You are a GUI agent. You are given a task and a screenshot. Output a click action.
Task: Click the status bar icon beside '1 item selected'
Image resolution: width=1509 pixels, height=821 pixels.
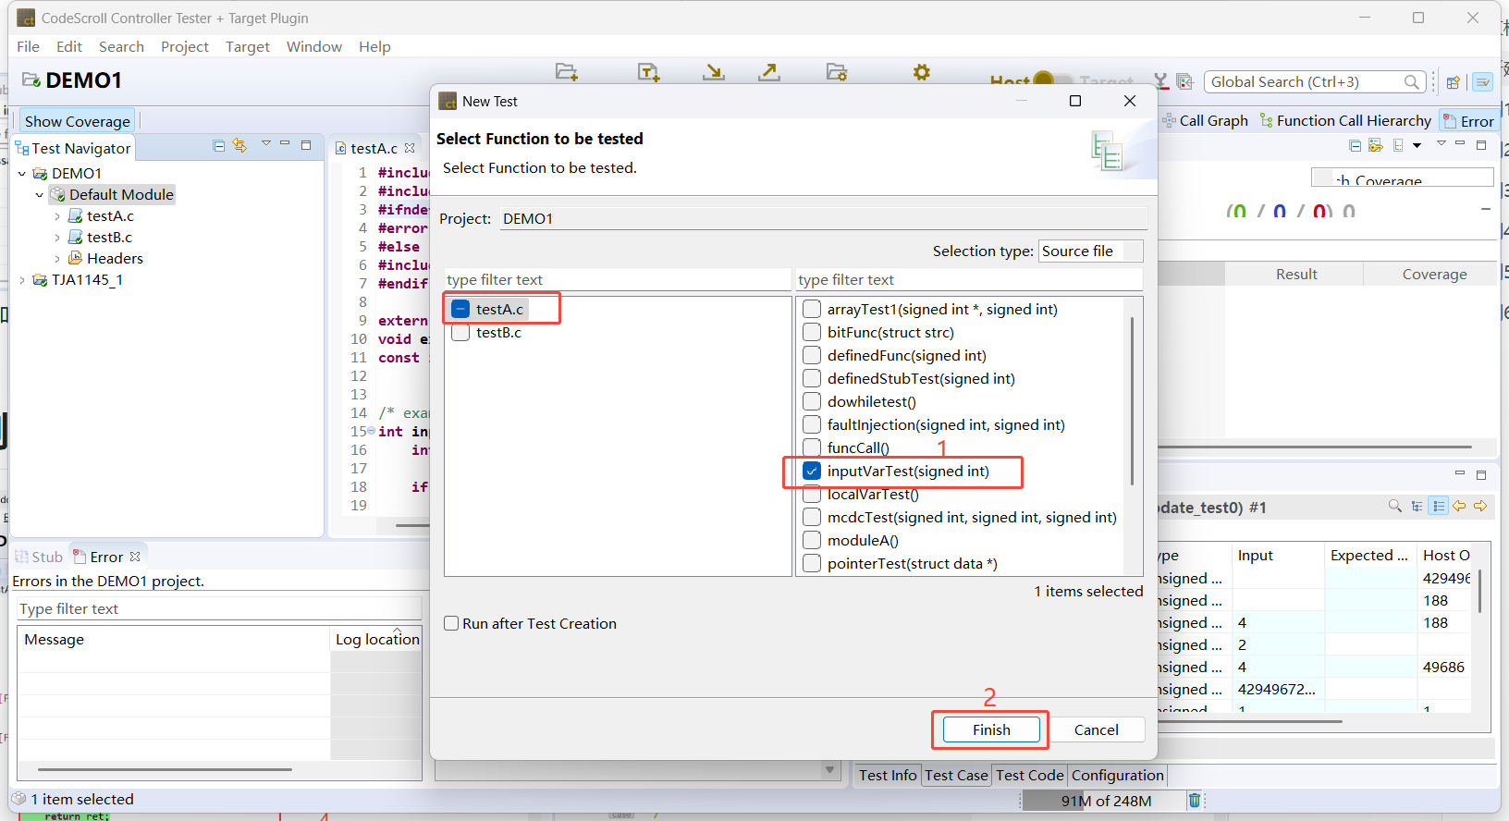[18, 799]
